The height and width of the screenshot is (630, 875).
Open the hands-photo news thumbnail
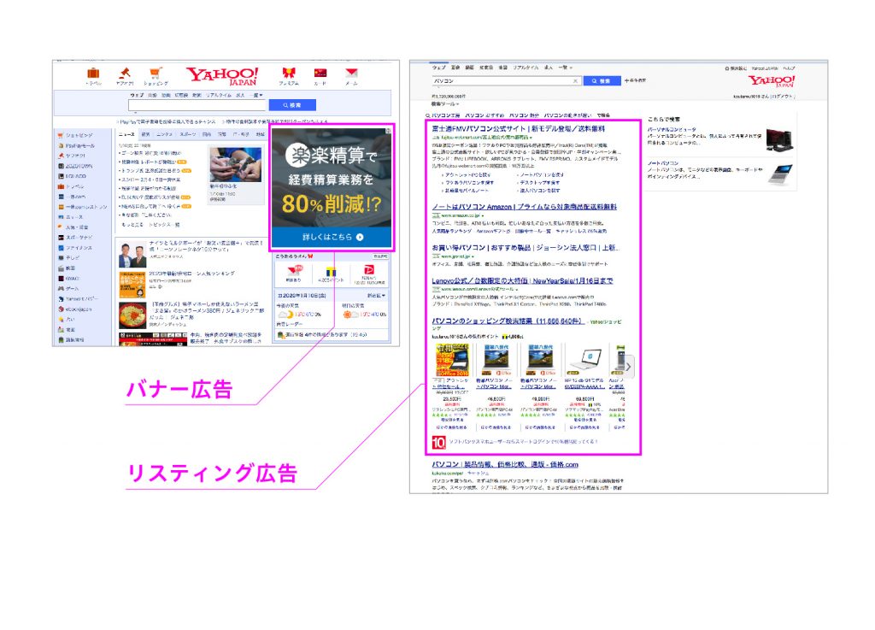[236, 164]
